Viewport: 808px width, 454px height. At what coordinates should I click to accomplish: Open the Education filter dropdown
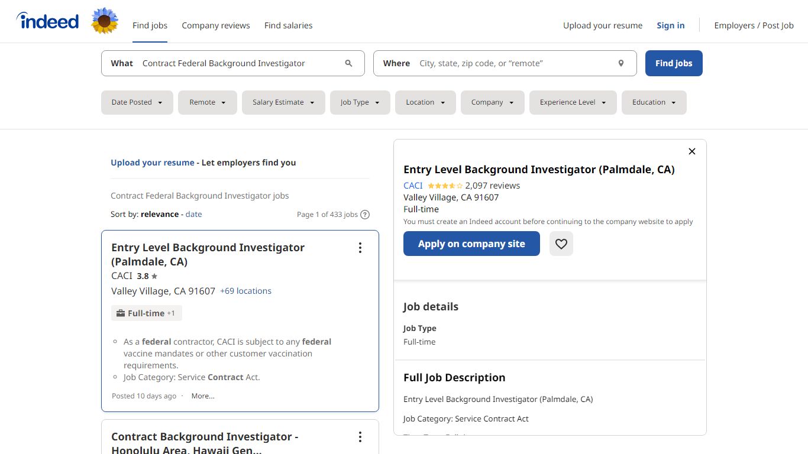[654, 102]
